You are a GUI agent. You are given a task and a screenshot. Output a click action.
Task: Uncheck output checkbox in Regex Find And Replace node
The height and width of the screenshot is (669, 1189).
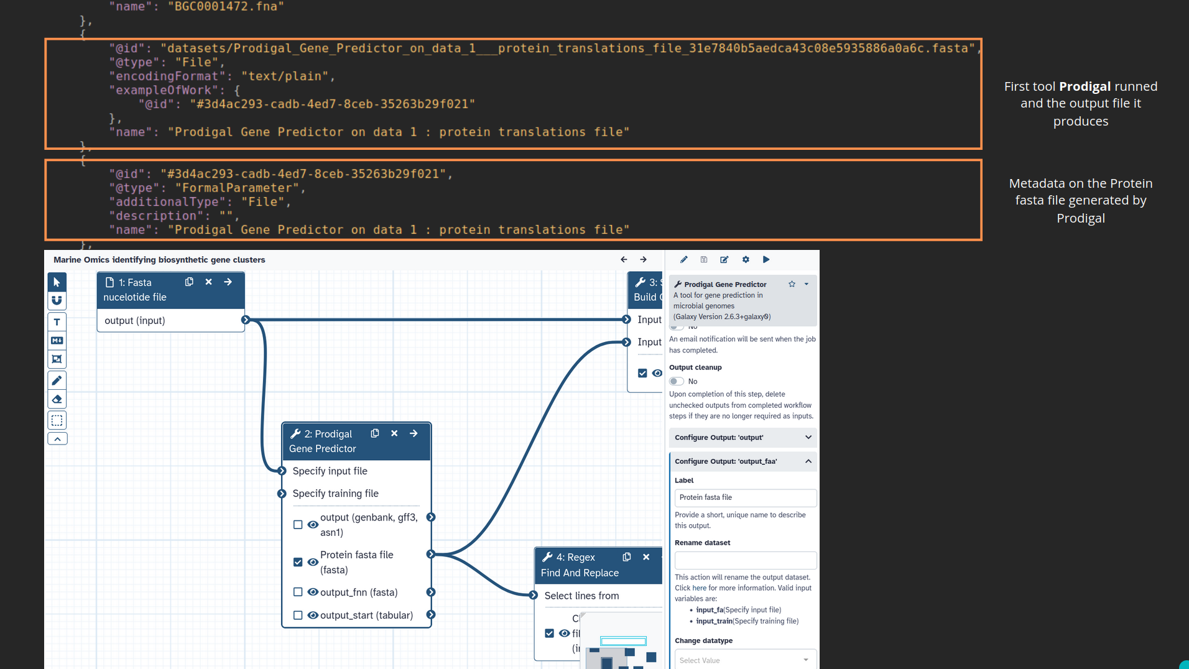(x=549, y=633)
